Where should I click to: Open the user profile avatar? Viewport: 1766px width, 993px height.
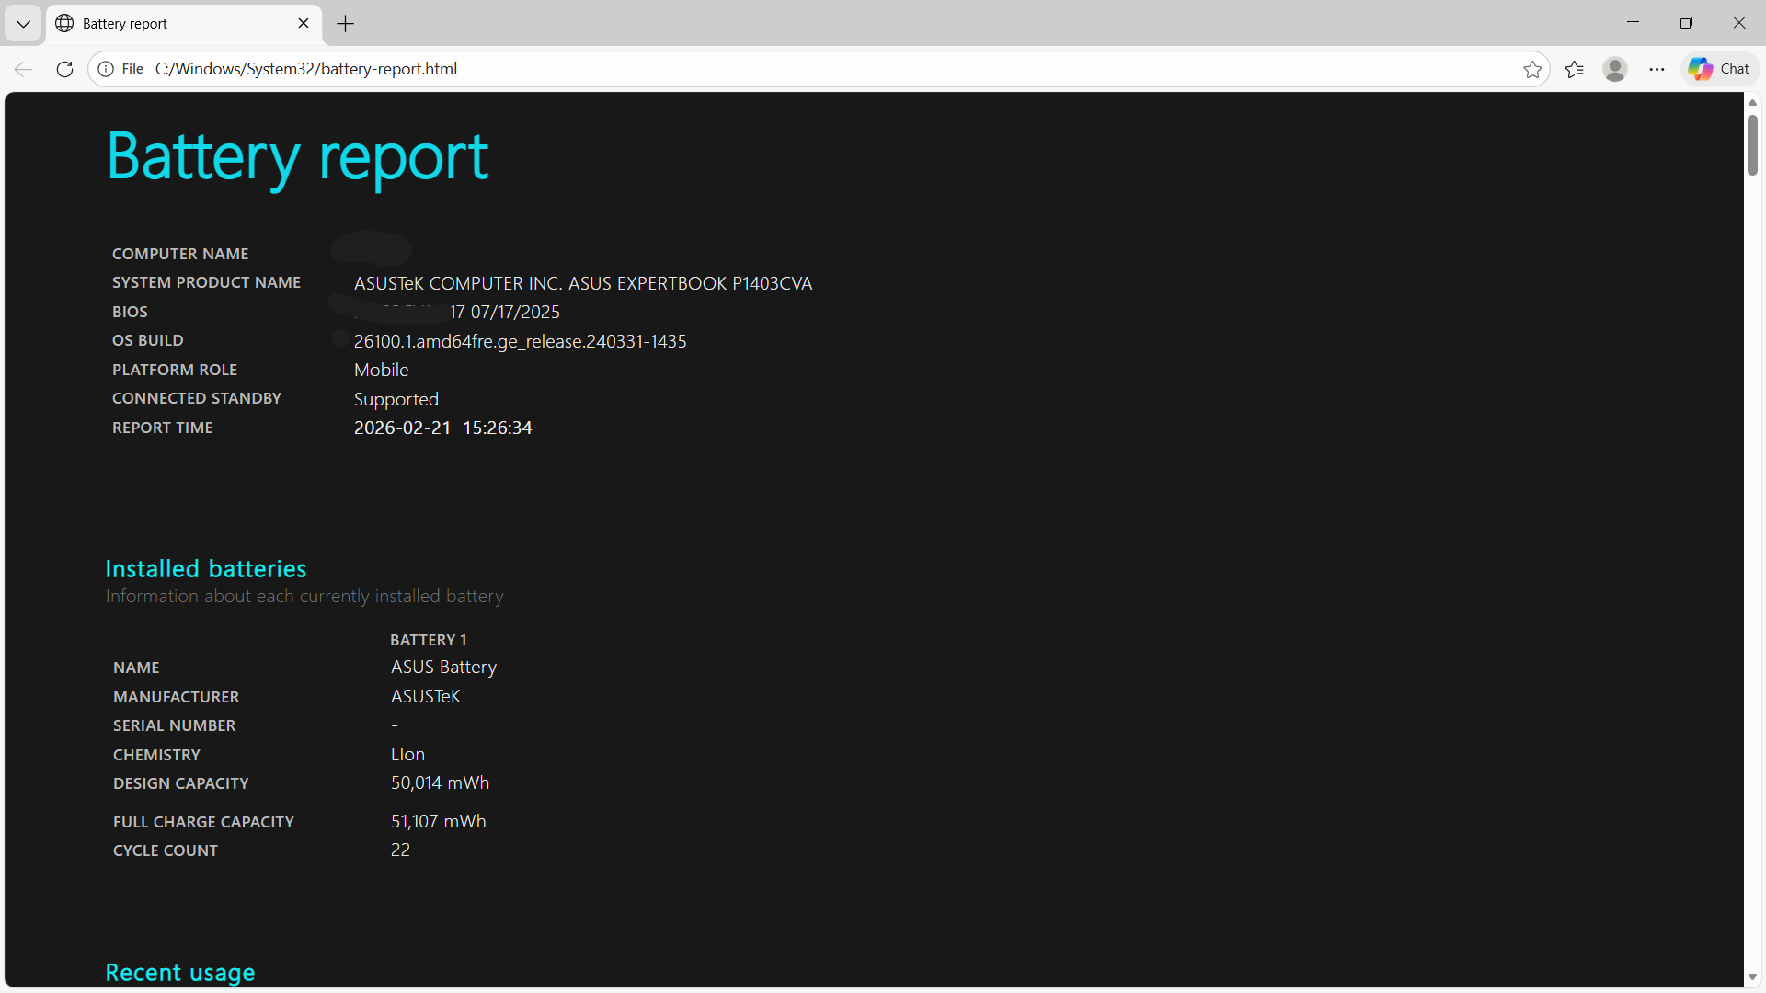pyautogui.click(x=1615, y=69)
